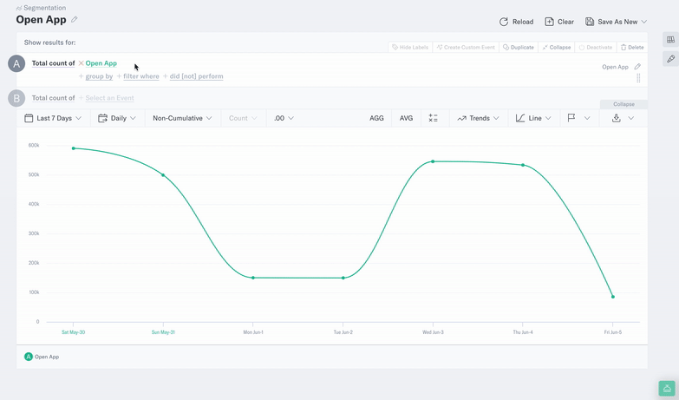
Task: Click the Sat May-30 data point
Action: click(73, 148)
